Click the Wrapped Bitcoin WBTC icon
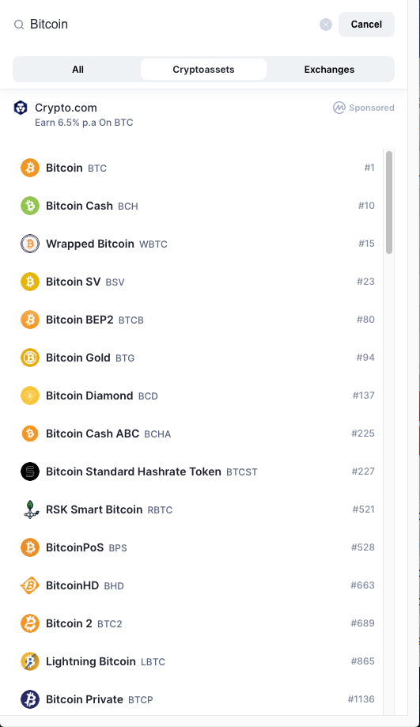This screenshot has width=420, height=727. click(x=30, y=244)
